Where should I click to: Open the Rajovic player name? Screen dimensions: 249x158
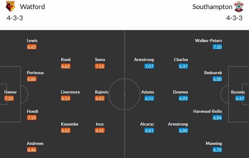click(x=102, y=92)
